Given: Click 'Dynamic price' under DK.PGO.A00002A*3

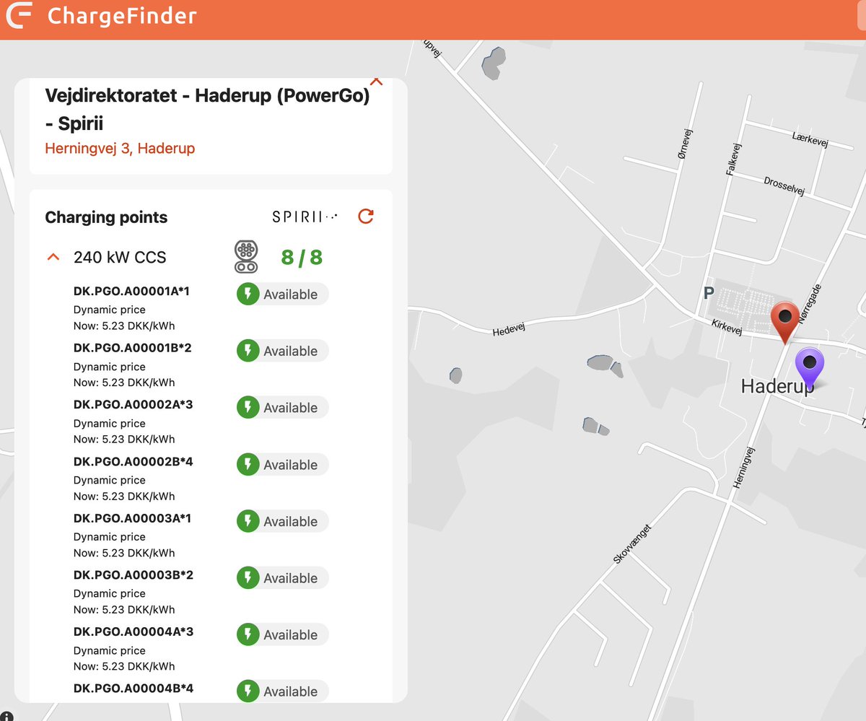Looking at the screenshot, I should (110, 424).
